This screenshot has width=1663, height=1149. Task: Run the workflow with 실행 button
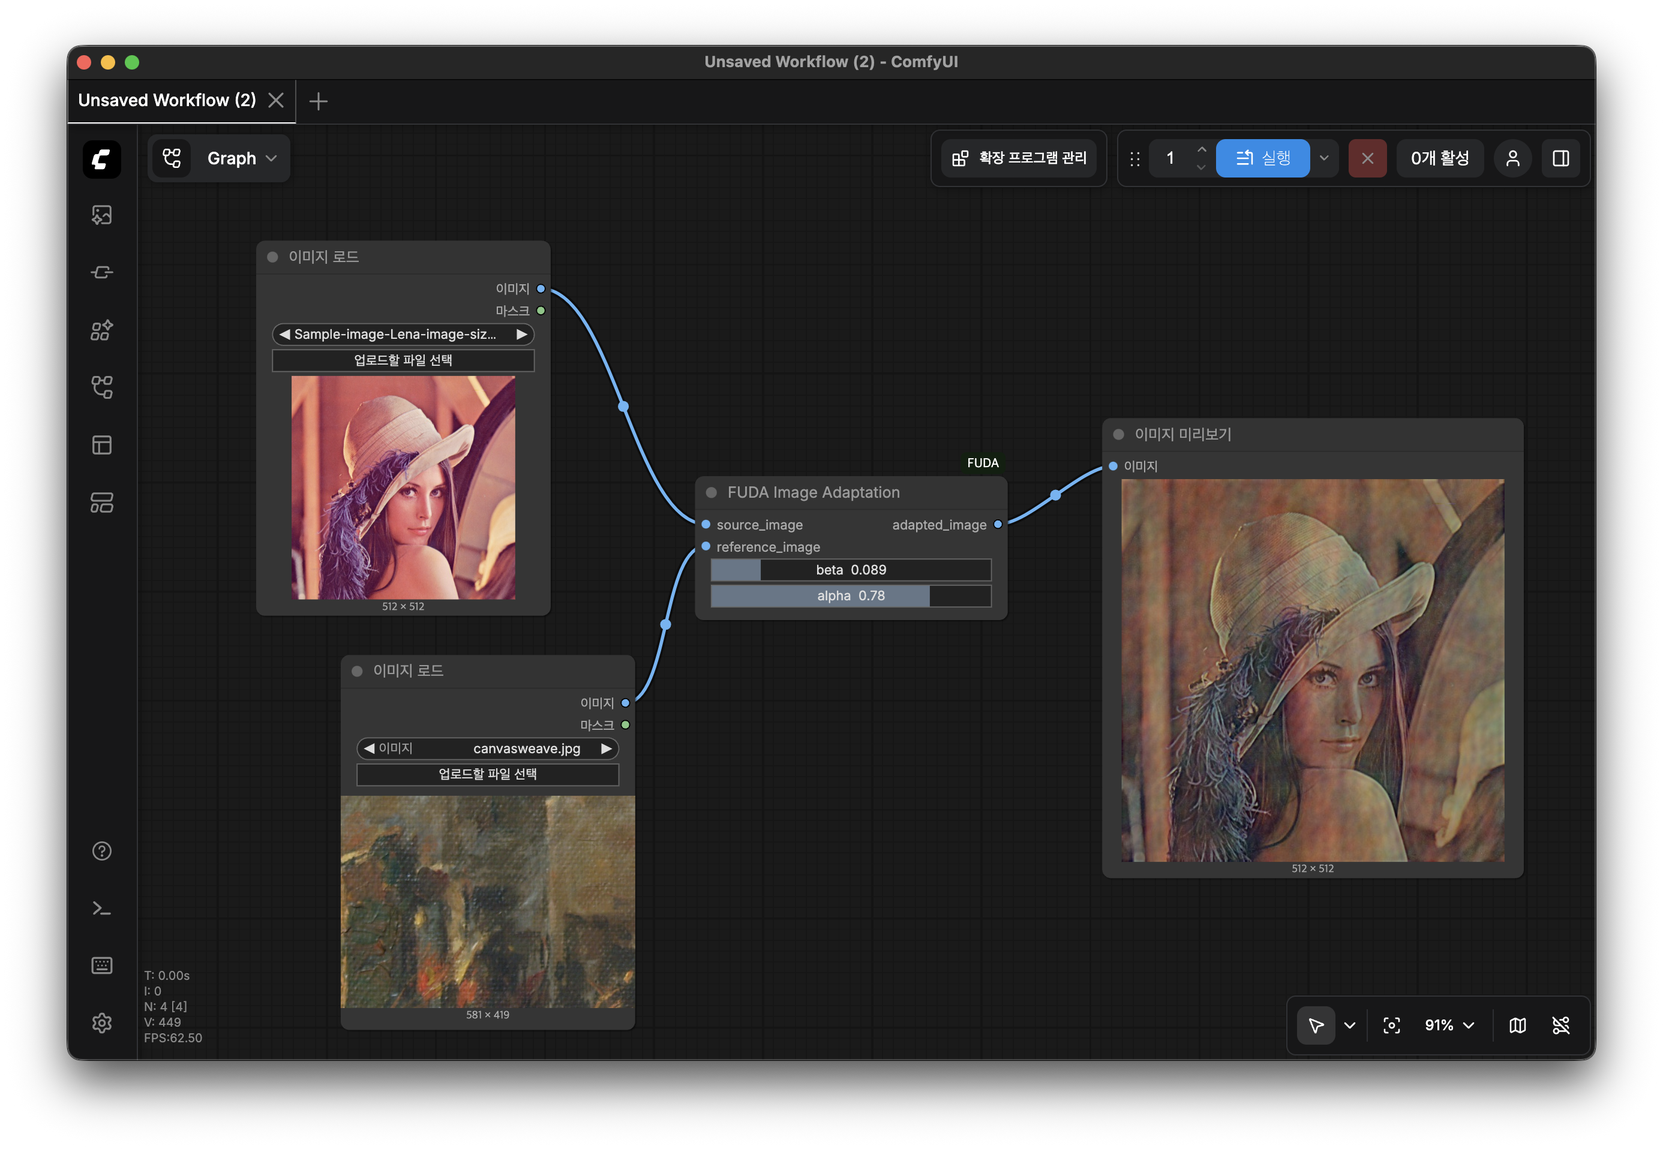(1263, 158)
